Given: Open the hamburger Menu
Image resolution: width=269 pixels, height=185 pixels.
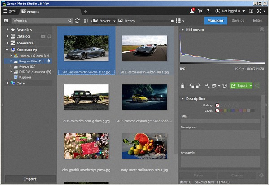Looking at the screenshot, I should coord(9,11).
